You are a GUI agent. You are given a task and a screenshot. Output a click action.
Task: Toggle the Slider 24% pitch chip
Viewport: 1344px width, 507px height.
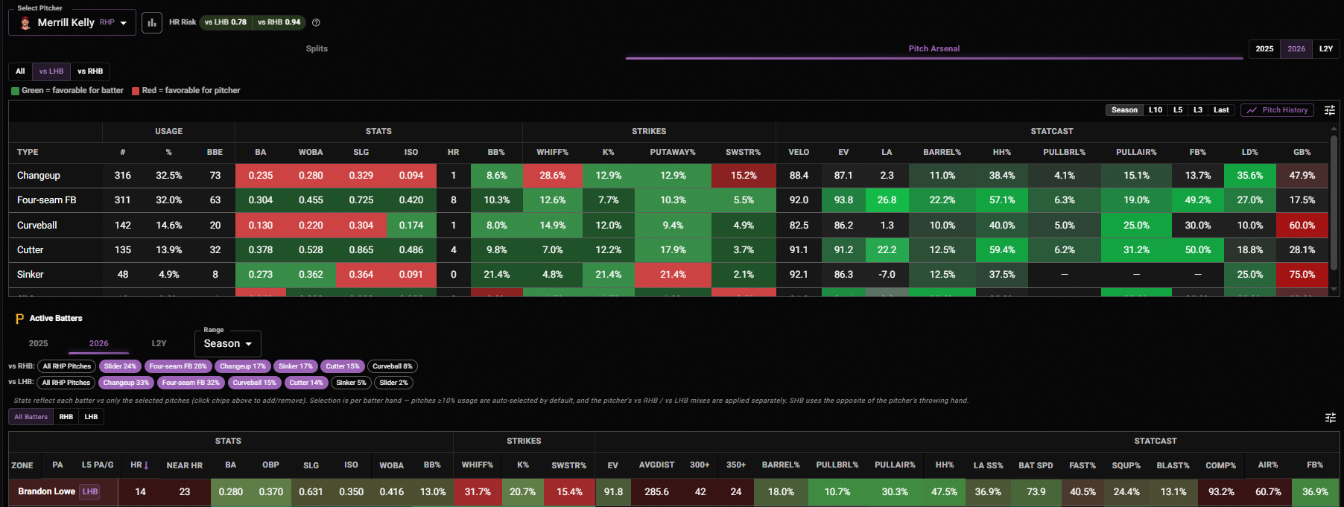tap(120, 366)
